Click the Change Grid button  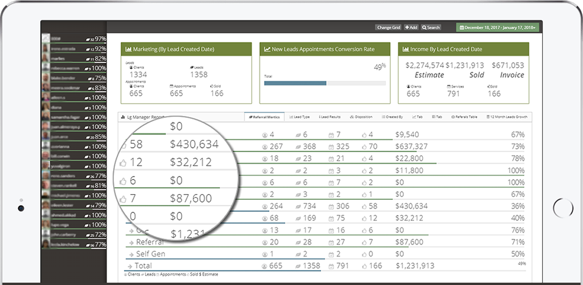click(x=388, y=27)
